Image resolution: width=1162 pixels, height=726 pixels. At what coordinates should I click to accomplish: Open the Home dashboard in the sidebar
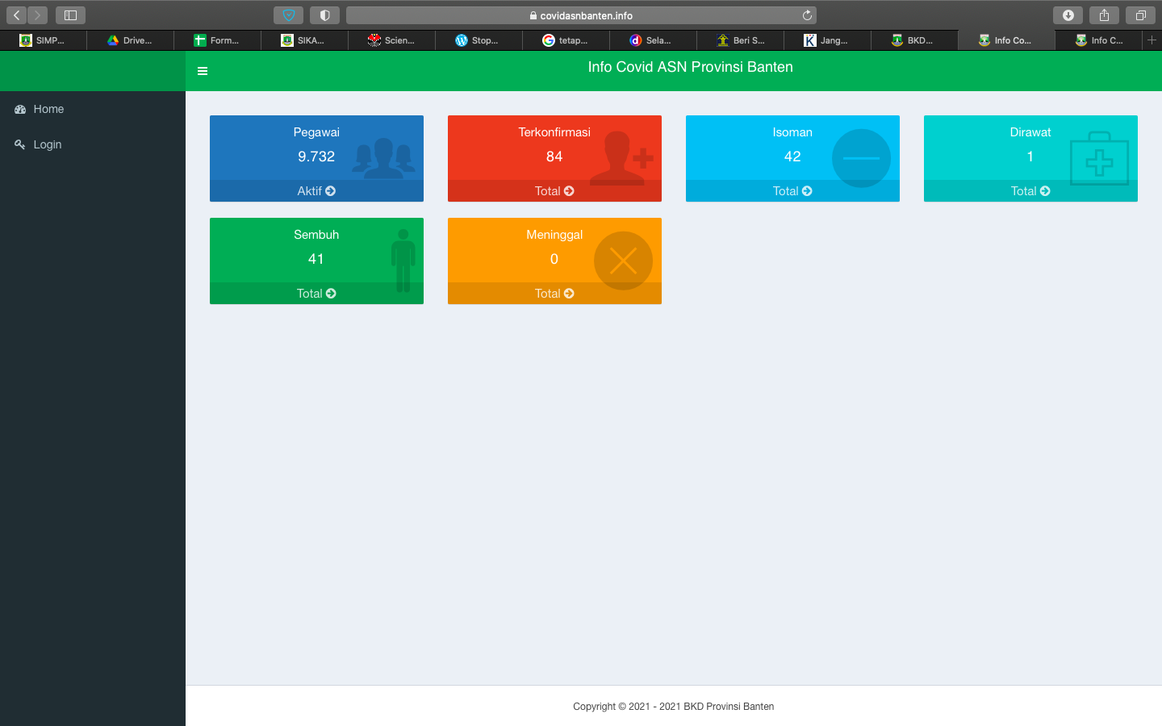click(x=48, y=109)
